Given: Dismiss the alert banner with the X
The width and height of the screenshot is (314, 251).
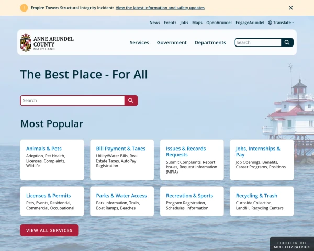Looking at the screenshot, I should [291, 8].
